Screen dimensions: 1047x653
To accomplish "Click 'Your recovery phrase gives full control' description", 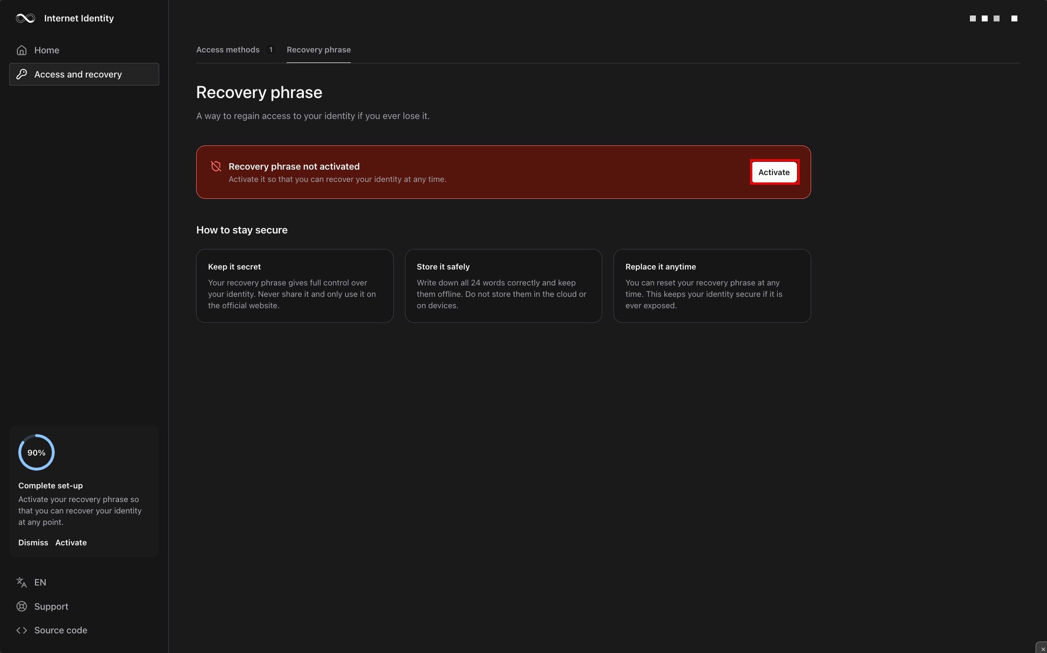I will (292, 294).
